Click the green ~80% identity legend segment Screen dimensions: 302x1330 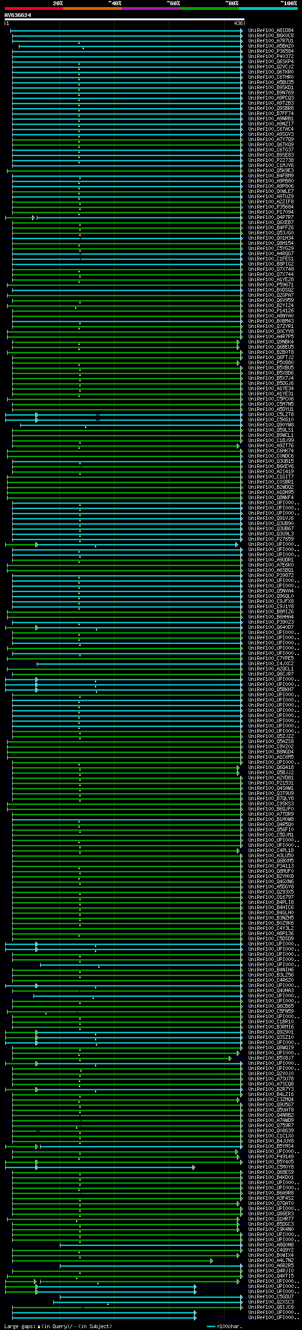[x=210, y=8]
